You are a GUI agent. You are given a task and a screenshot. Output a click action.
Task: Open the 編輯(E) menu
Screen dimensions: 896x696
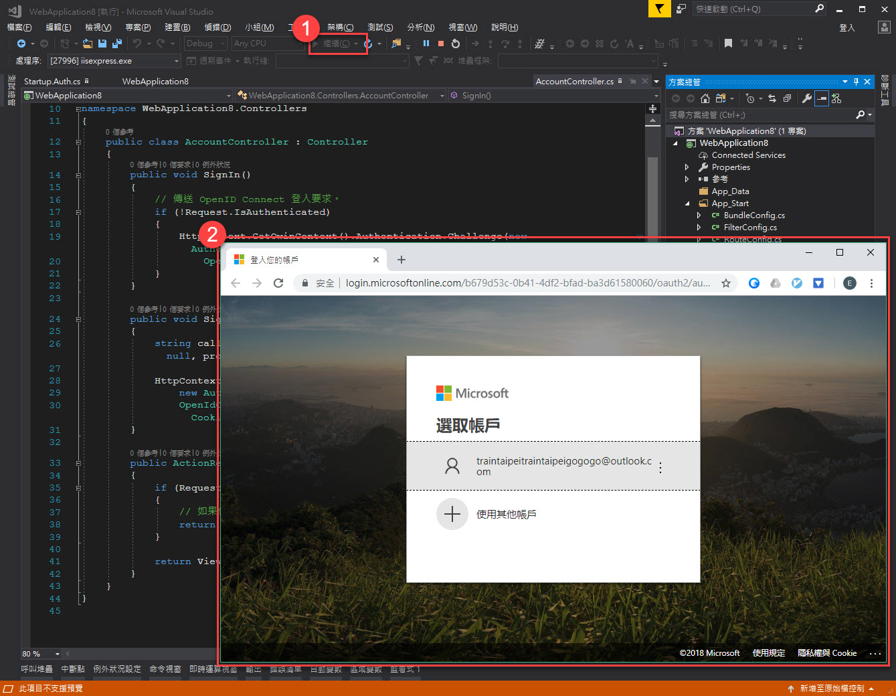(x=58, y=27)
